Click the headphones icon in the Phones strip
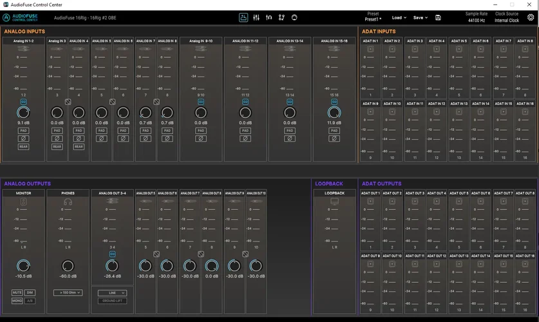 point(68,203)
